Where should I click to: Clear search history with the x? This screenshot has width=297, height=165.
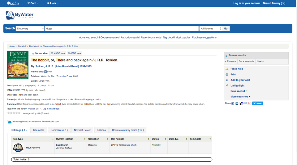coord(283,3)
